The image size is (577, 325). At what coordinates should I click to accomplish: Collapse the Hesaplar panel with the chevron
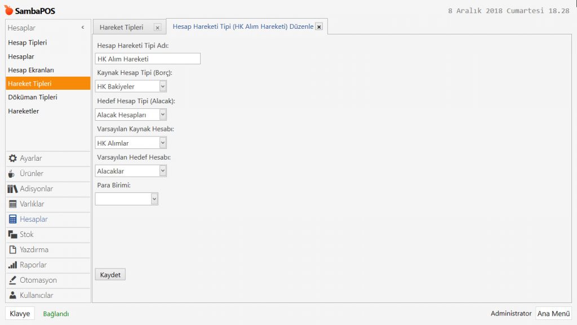pyautogui.click(x=83, y=28)
